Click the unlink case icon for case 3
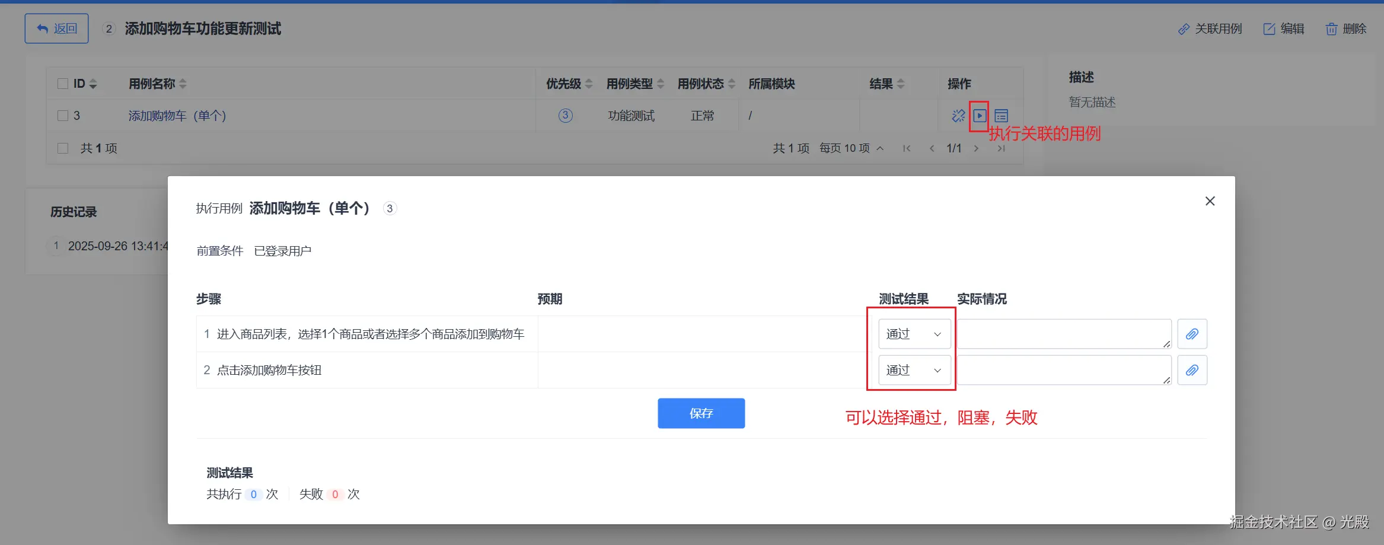The width and height of the screenshot is (1384, 545). tap(958, 116)
